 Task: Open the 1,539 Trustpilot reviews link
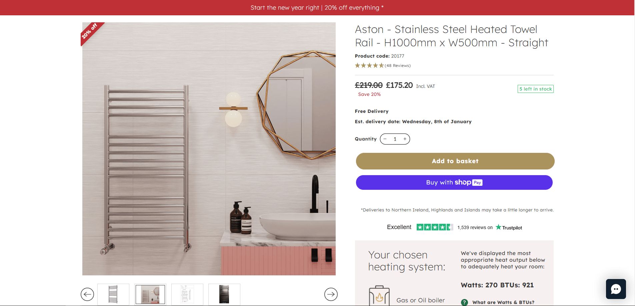(x=475, y=227)
